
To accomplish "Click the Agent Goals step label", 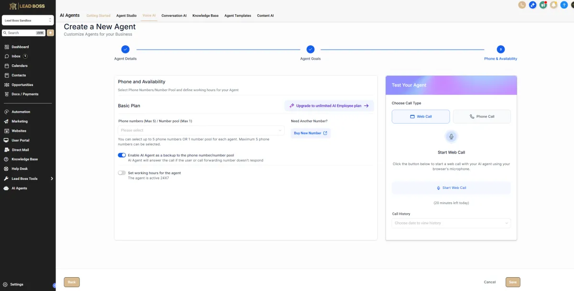I will point(310,59).
